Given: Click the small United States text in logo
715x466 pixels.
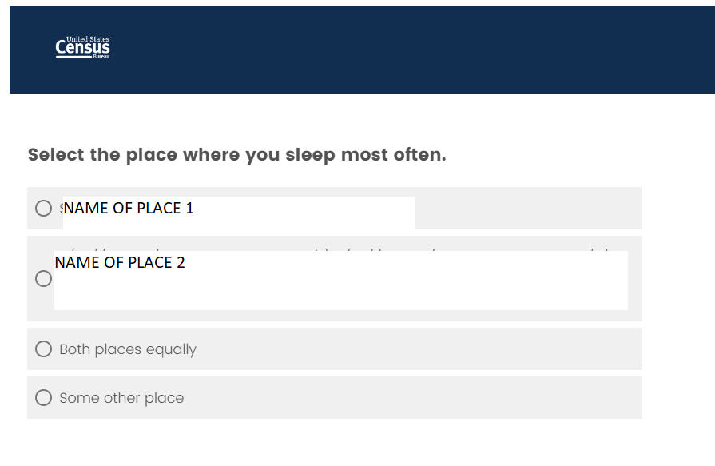Looking at the screenshot, I should (x=88, y=38).
